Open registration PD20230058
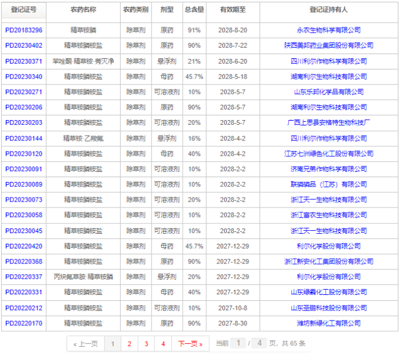Screen dimensions: 399x355 [24, 215]
